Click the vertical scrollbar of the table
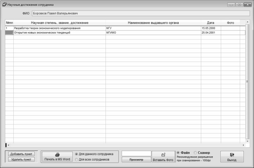This screenshot has height=168, width=254. point(247,81)
